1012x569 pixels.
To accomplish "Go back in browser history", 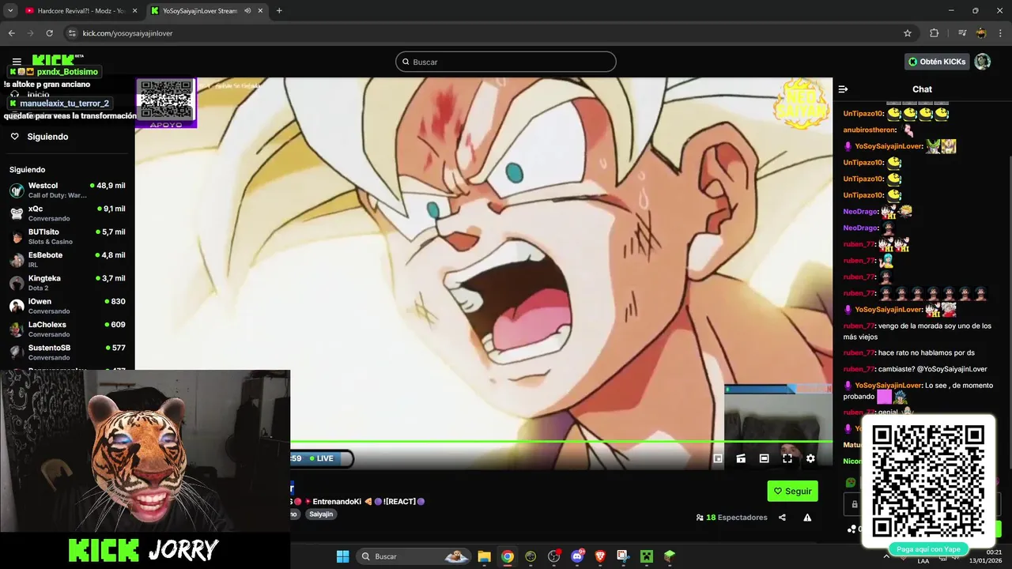I will pyautogui.click(x=11, y=33).
